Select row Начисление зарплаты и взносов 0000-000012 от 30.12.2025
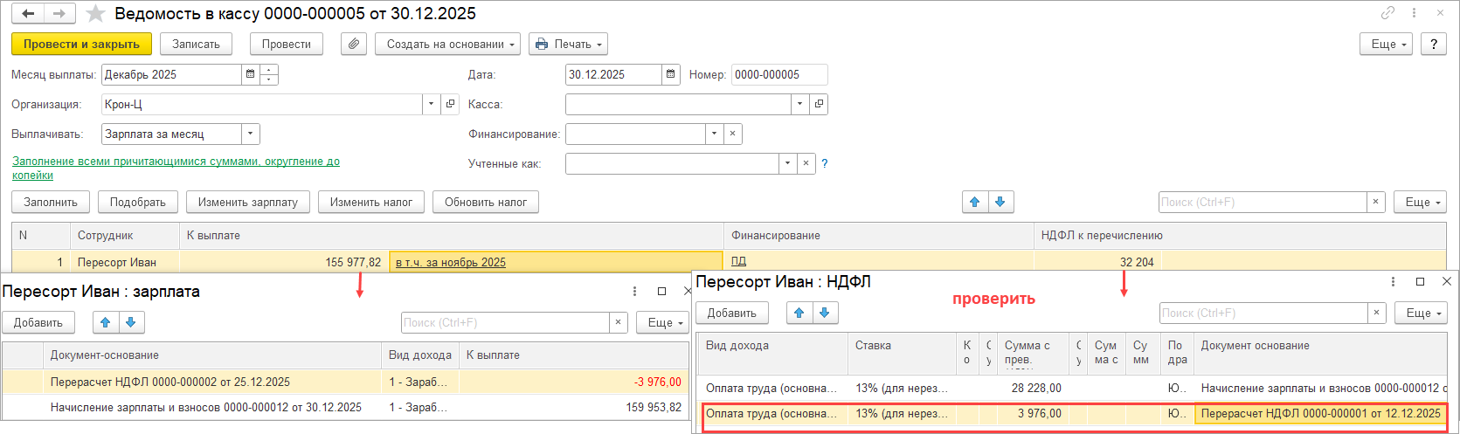 tap(345, 407)
